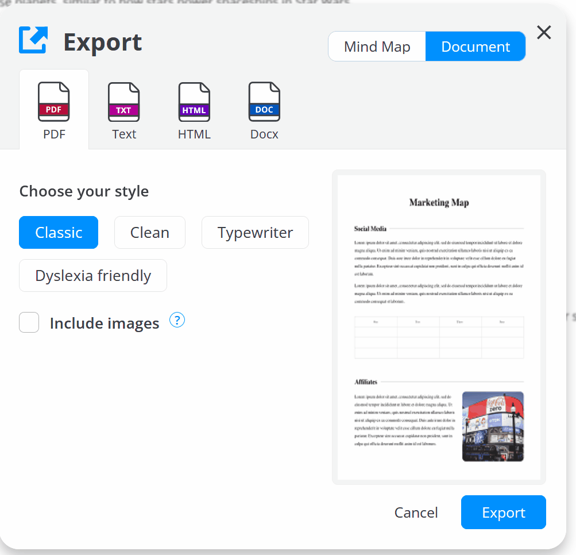The image size is (576, 555).
Task: Click the Coca-Cola image in the preview
Action: pyautogui.click(x=493, y=426)
